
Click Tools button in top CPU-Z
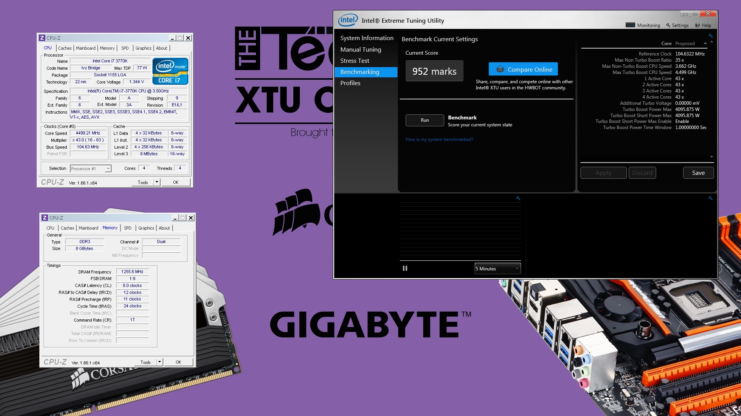(143, 182)
